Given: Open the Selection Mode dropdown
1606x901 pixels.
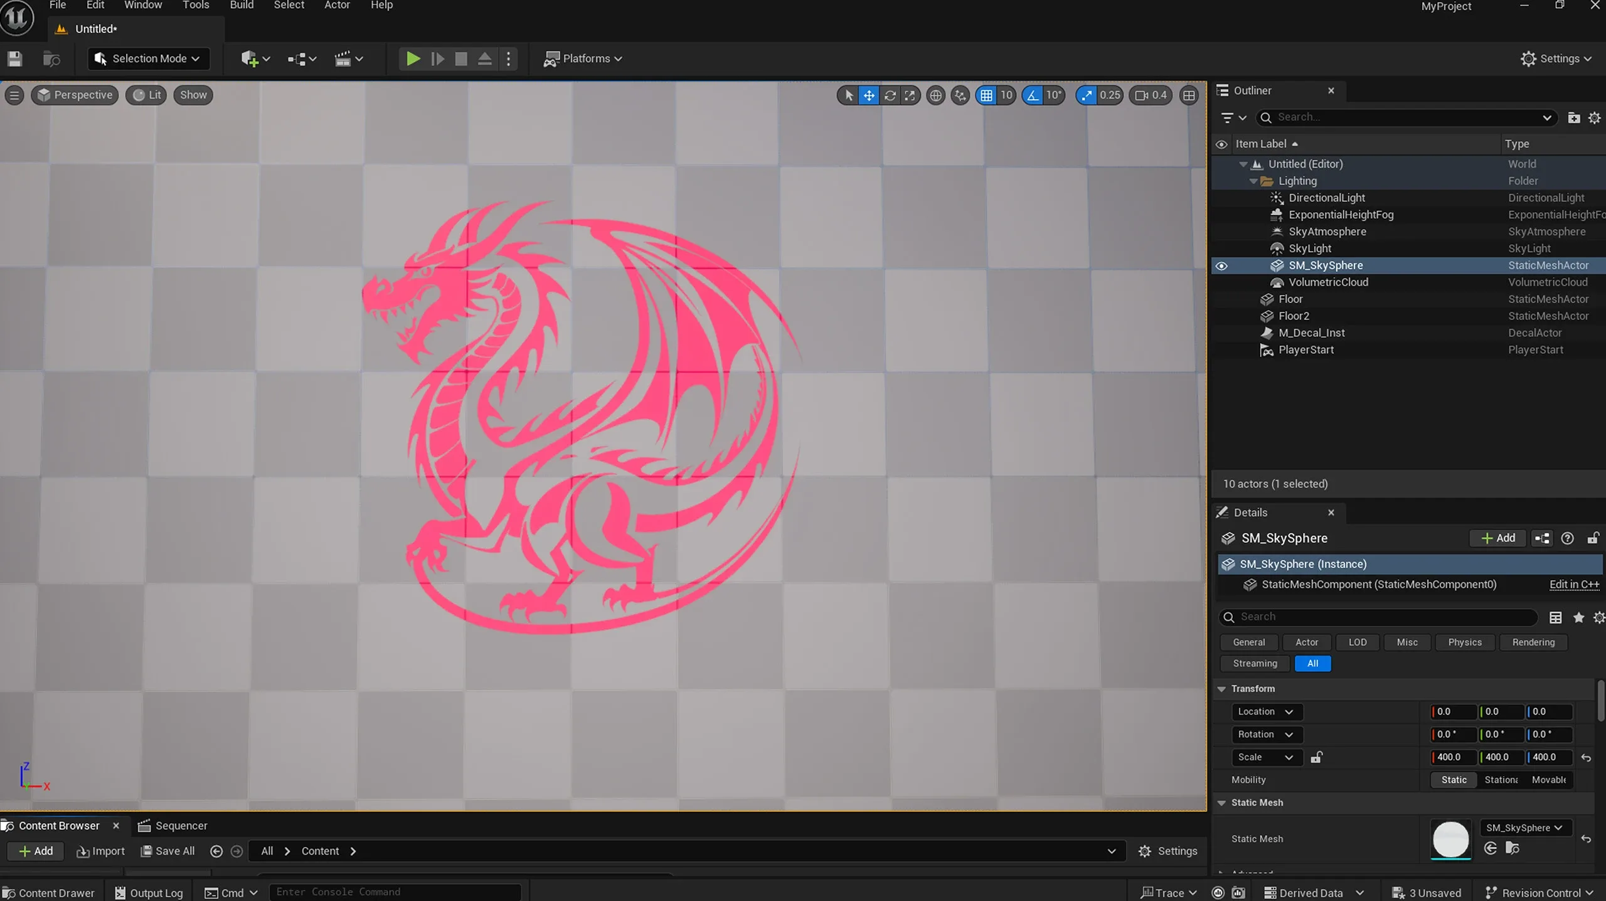Looking at the screenshot, I should [148, 58].
